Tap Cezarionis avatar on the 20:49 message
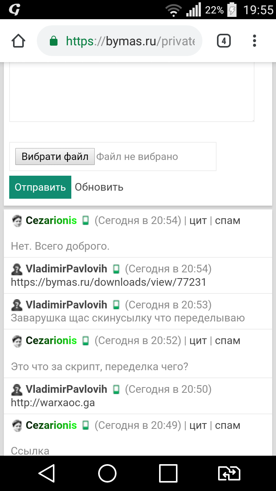The image size is (276, 491). [16, 425]
